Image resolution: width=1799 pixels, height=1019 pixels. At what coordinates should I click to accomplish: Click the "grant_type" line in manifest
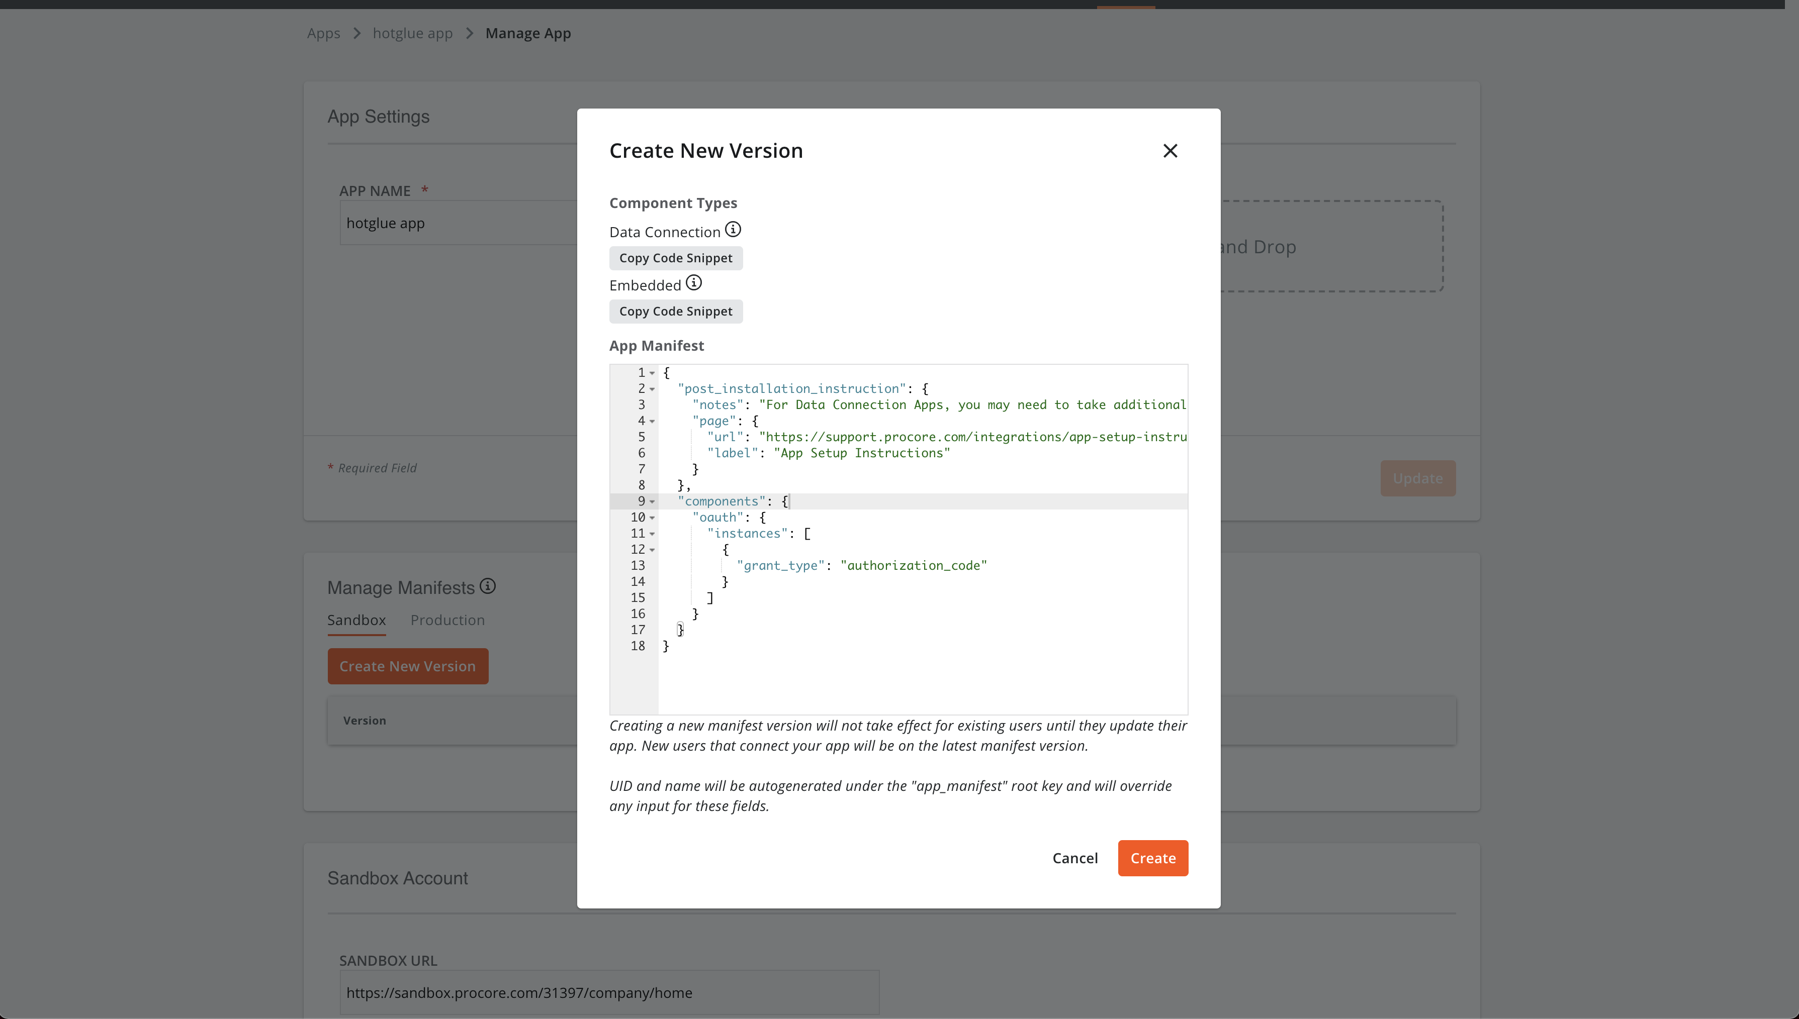(861, 565)
